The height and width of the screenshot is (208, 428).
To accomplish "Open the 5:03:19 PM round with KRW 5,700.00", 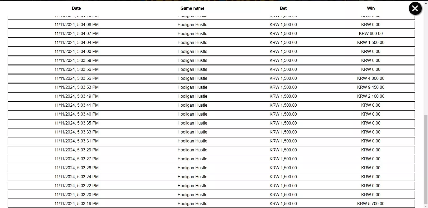I will point(211,204).
